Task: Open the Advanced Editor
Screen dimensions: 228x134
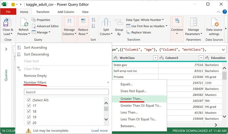Action: [45, 26]
